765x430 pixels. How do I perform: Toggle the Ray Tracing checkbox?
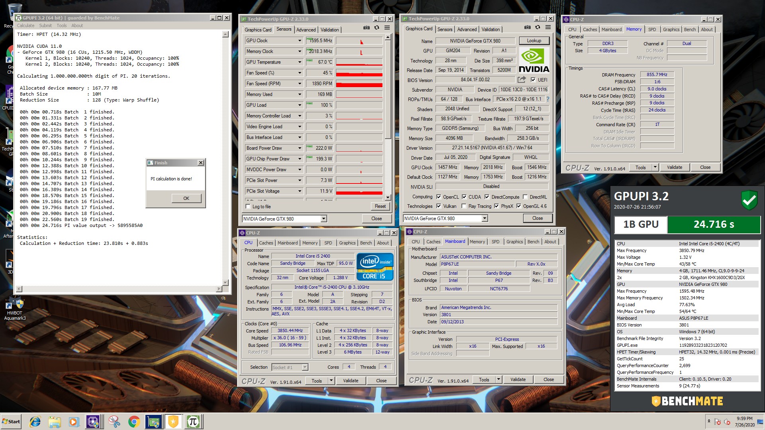[x=464, y=206]
